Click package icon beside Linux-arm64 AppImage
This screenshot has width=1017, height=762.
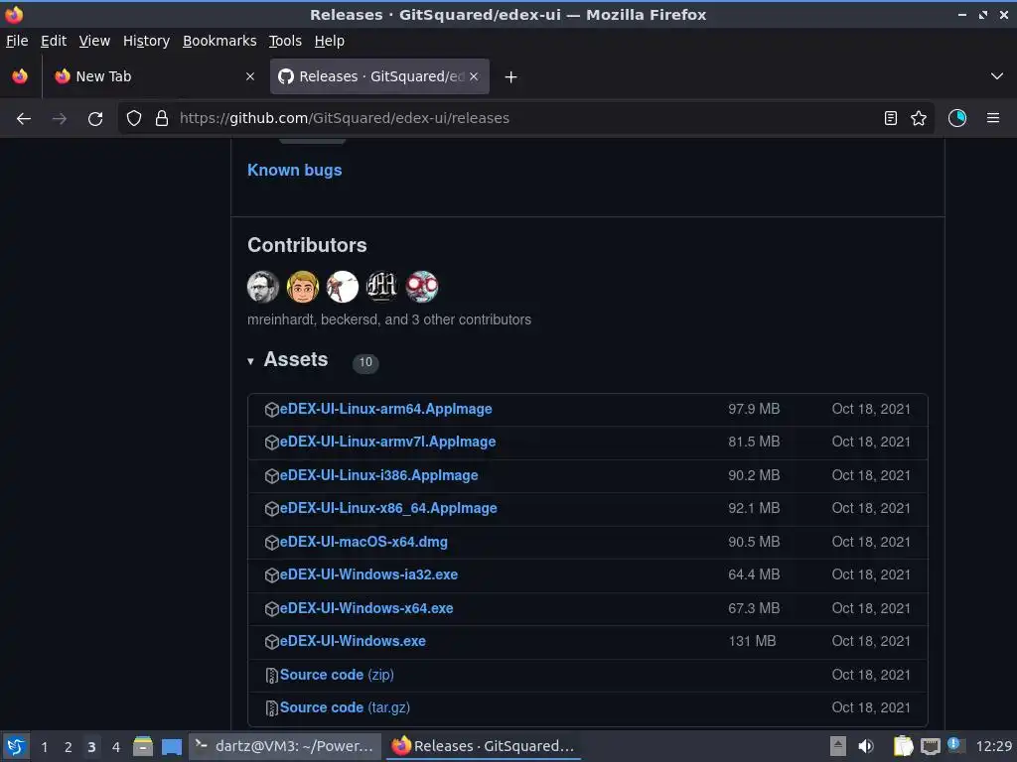coord(272,410)
